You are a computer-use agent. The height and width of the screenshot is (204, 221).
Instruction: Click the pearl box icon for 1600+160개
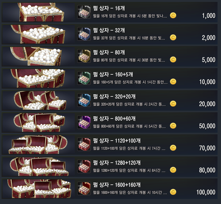pos(84,189)
